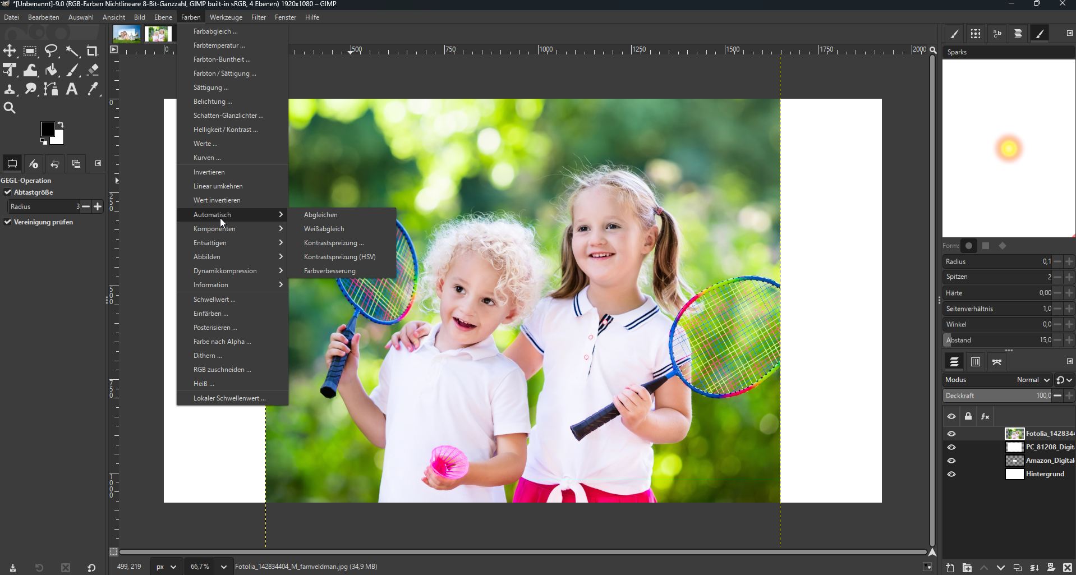Uncheck the Abtastgröße checkbox
The height and width of the screenshot is (575, 1076).
(8, 192)
